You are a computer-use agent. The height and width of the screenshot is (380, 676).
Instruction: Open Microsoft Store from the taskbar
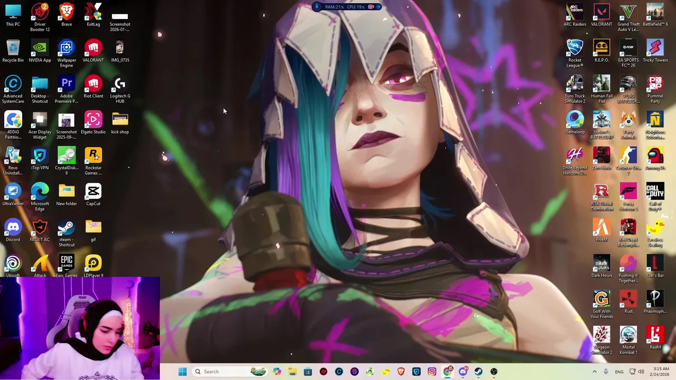[308, 372]
